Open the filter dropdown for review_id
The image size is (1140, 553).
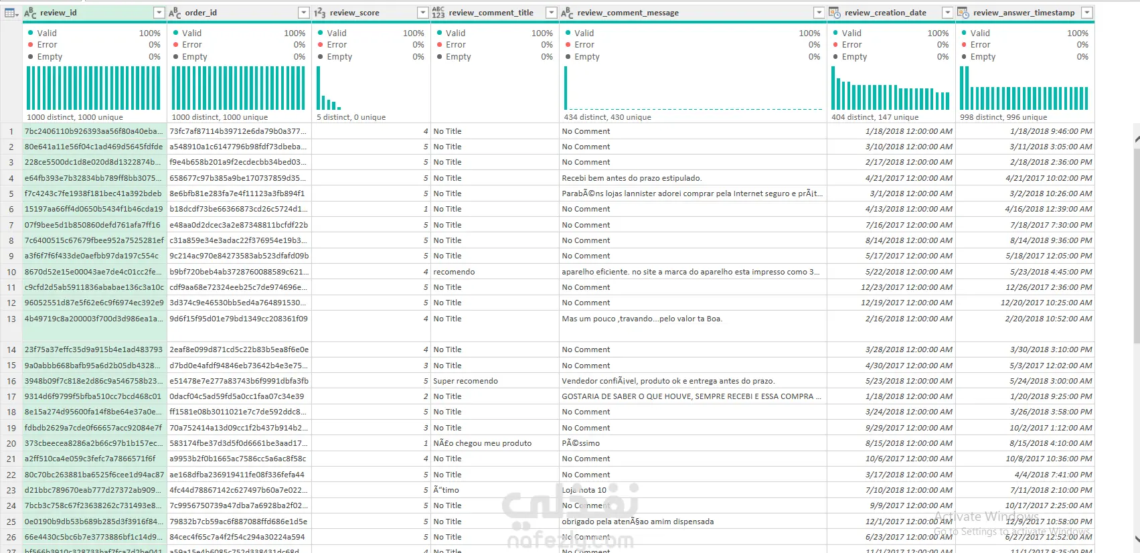click(159, 13)
